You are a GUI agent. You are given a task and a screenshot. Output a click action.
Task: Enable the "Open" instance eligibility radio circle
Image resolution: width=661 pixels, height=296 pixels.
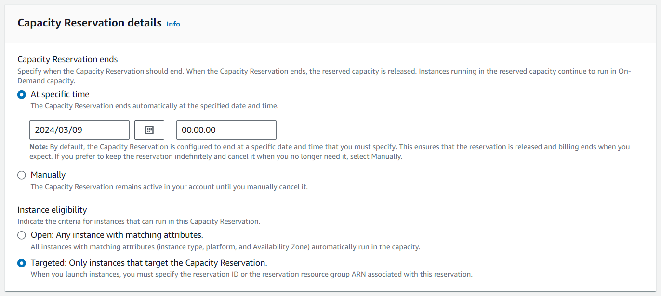click(x=22, y=235)
